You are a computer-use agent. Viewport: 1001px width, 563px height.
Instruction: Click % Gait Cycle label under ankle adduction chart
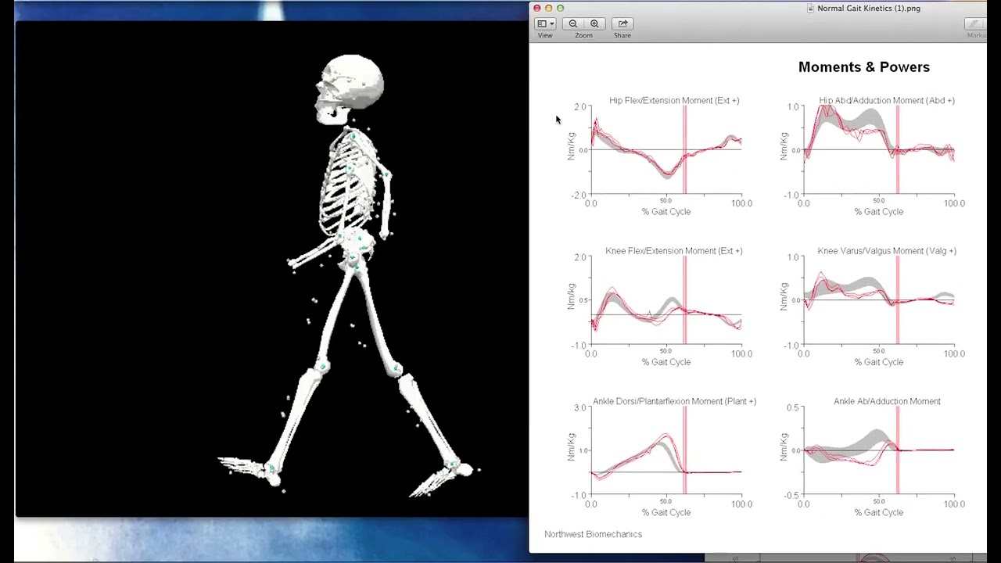[879, 513]
